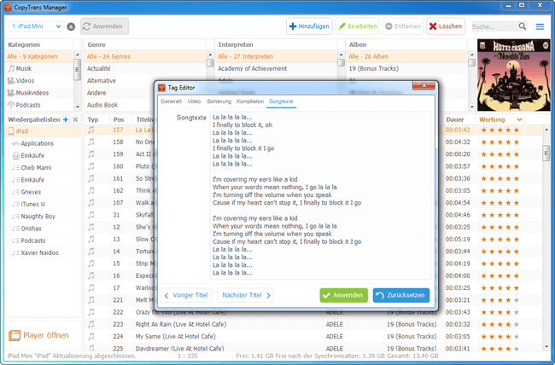The width and height of the screenshot is (555, 365).
Task: Go to Nächster Titel
Action: (x=246, y=295)
